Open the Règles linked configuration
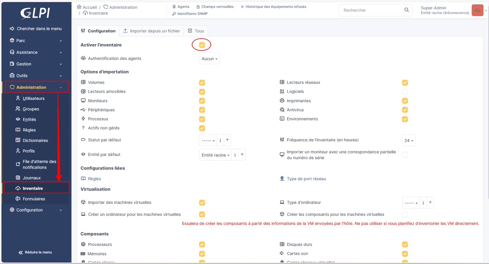 [91, 179]
